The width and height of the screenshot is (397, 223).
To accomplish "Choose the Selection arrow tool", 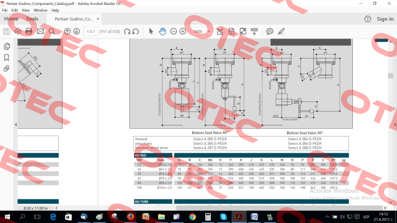I will point(151,31).
